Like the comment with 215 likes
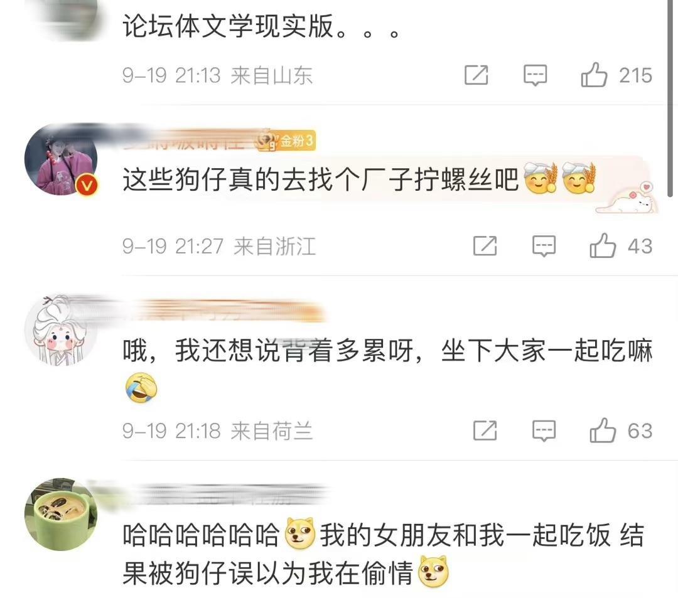Screen dimensions: 678x598 [x=594, y=75]
